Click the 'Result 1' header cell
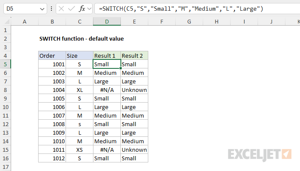Image resolution: width=300 pixels, height=171 pixels. point(107,56)
